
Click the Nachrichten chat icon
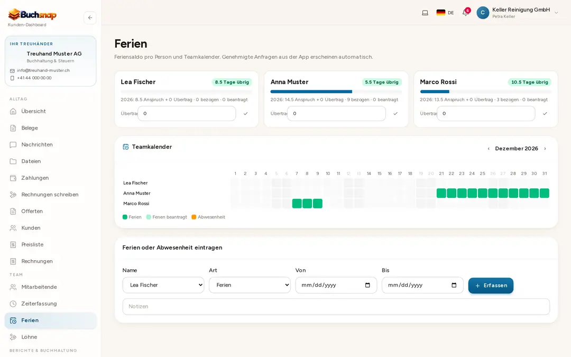point(13,144)
